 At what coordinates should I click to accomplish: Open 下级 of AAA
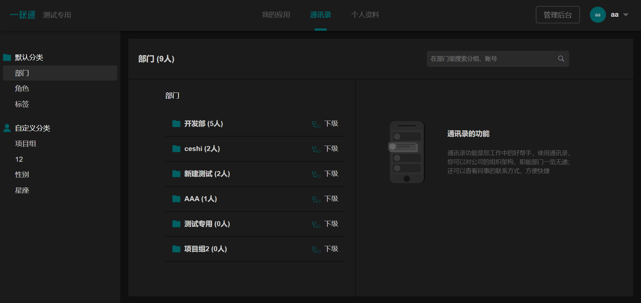[x=331, y=199]
